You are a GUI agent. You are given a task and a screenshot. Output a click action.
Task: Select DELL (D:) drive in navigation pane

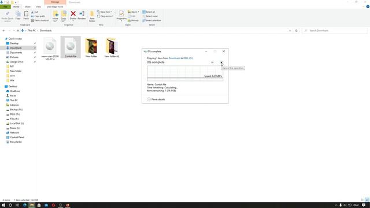point(14,114)
